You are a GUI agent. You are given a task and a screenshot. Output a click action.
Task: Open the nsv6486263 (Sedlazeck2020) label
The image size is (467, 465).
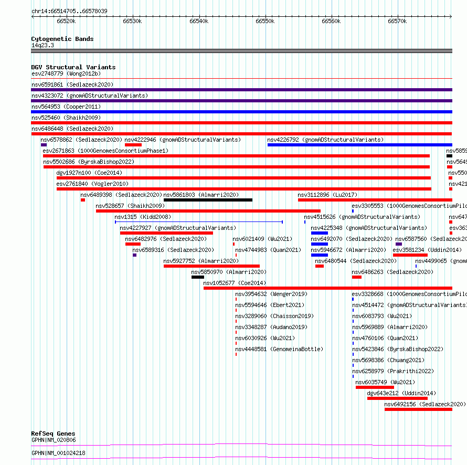(392, 272)
